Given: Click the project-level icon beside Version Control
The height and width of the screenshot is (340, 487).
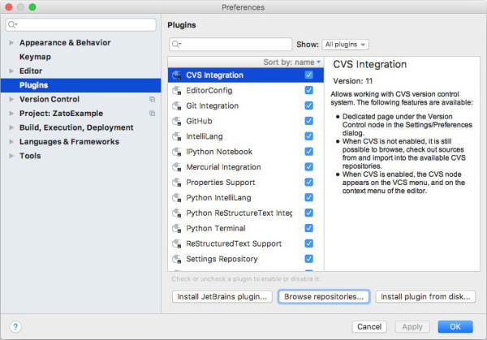Looking at the screenshot, I should tap(153, 99).
